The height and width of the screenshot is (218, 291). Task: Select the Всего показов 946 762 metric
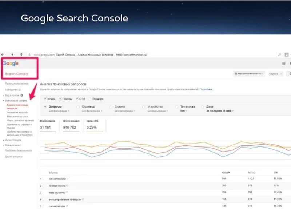coord(71,126)
